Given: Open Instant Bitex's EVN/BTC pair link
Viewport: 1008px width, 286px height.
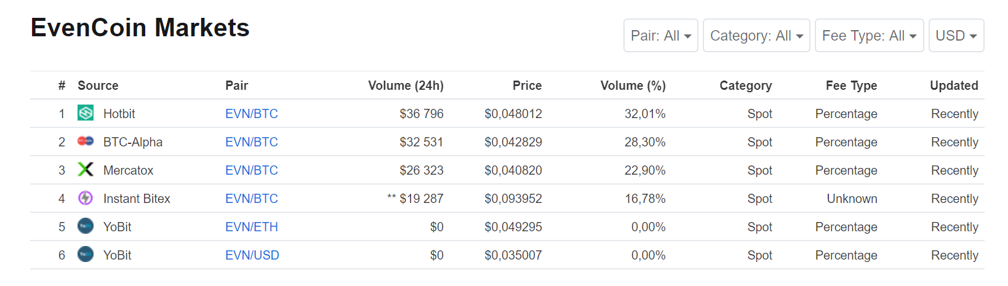Looking at the screenshot, I should pos(252,199).
